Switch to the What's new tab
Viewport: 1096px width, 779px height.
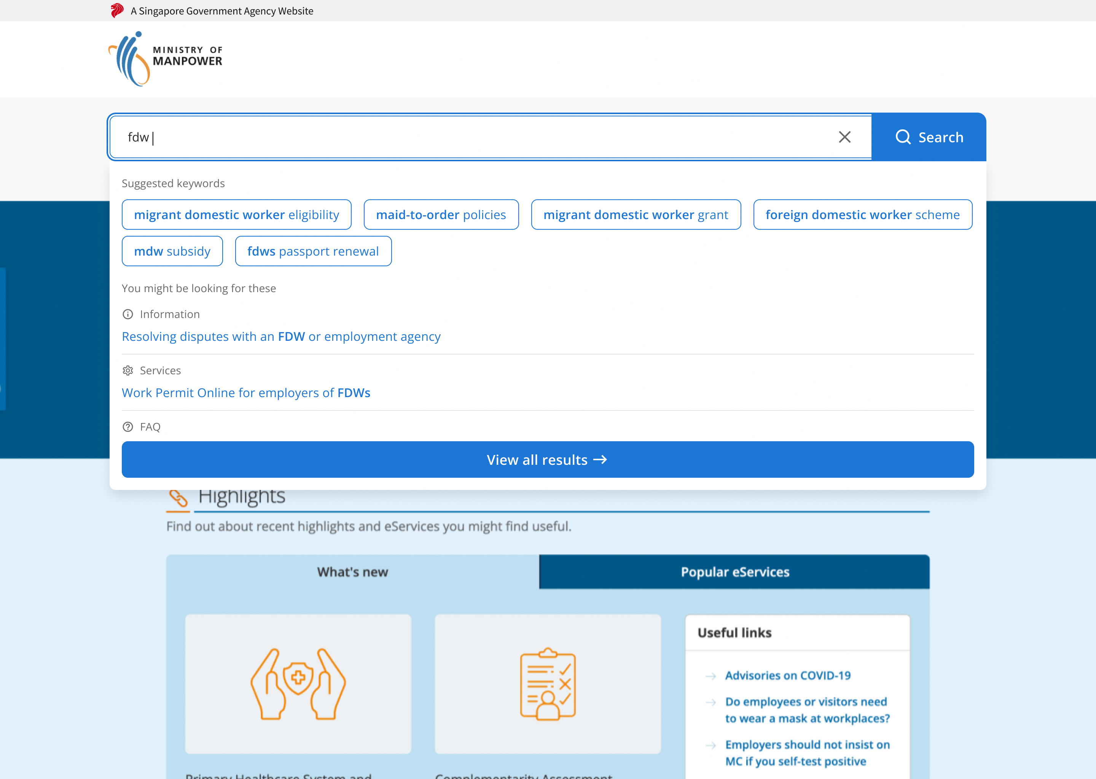[x=353, y=572]
